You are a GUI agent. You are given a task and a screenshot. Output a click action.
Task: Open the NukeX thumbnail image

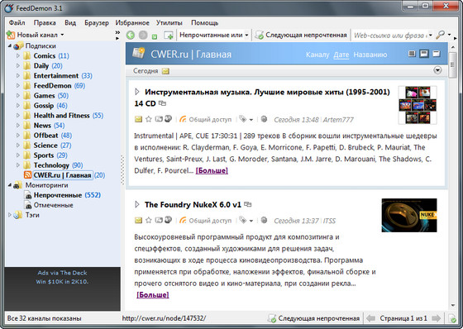409,215
